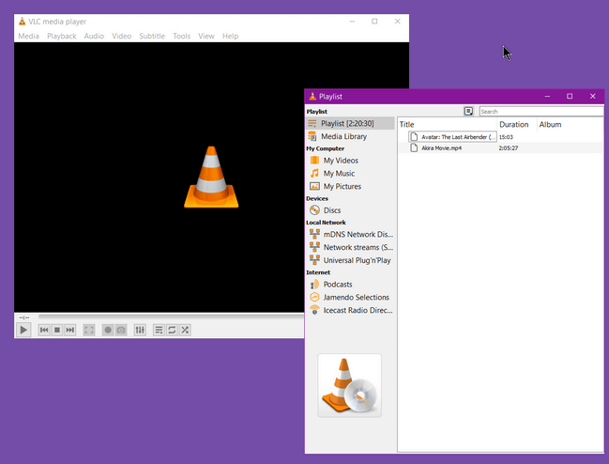Open the Video menu
609x464 pixels.
coord(122,36)
